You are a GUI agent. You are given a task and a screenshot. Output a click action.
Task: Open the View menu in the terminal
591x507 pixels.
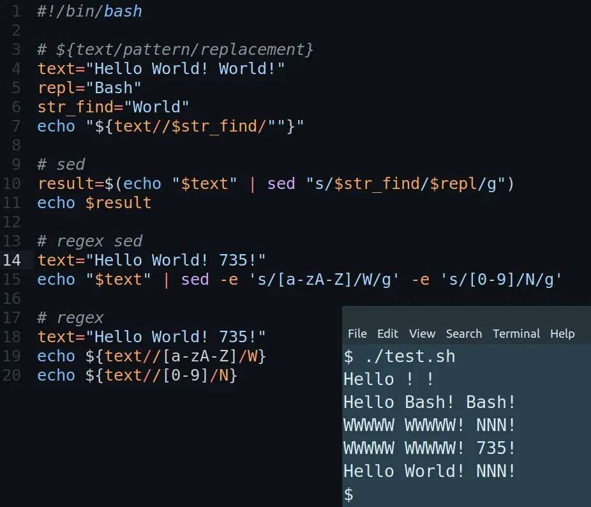point(422,333)
